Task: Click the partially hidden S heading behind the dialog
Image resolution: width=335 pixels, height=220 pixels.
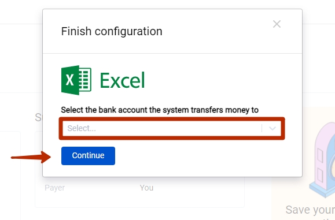Action: (39, 117)
